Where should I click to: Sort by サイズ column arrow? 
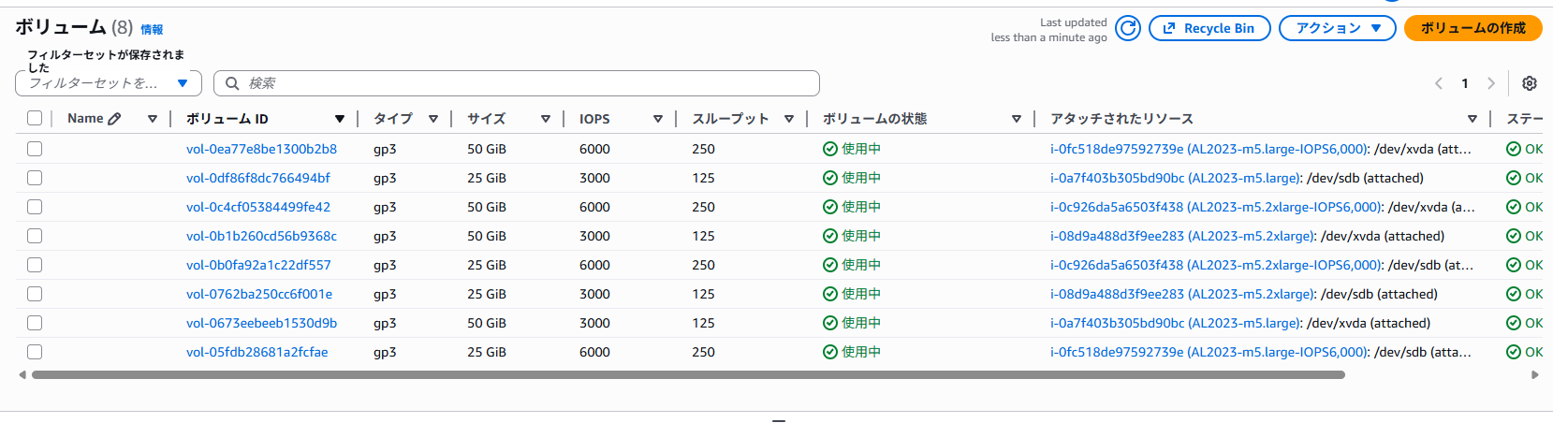[546, 119]
